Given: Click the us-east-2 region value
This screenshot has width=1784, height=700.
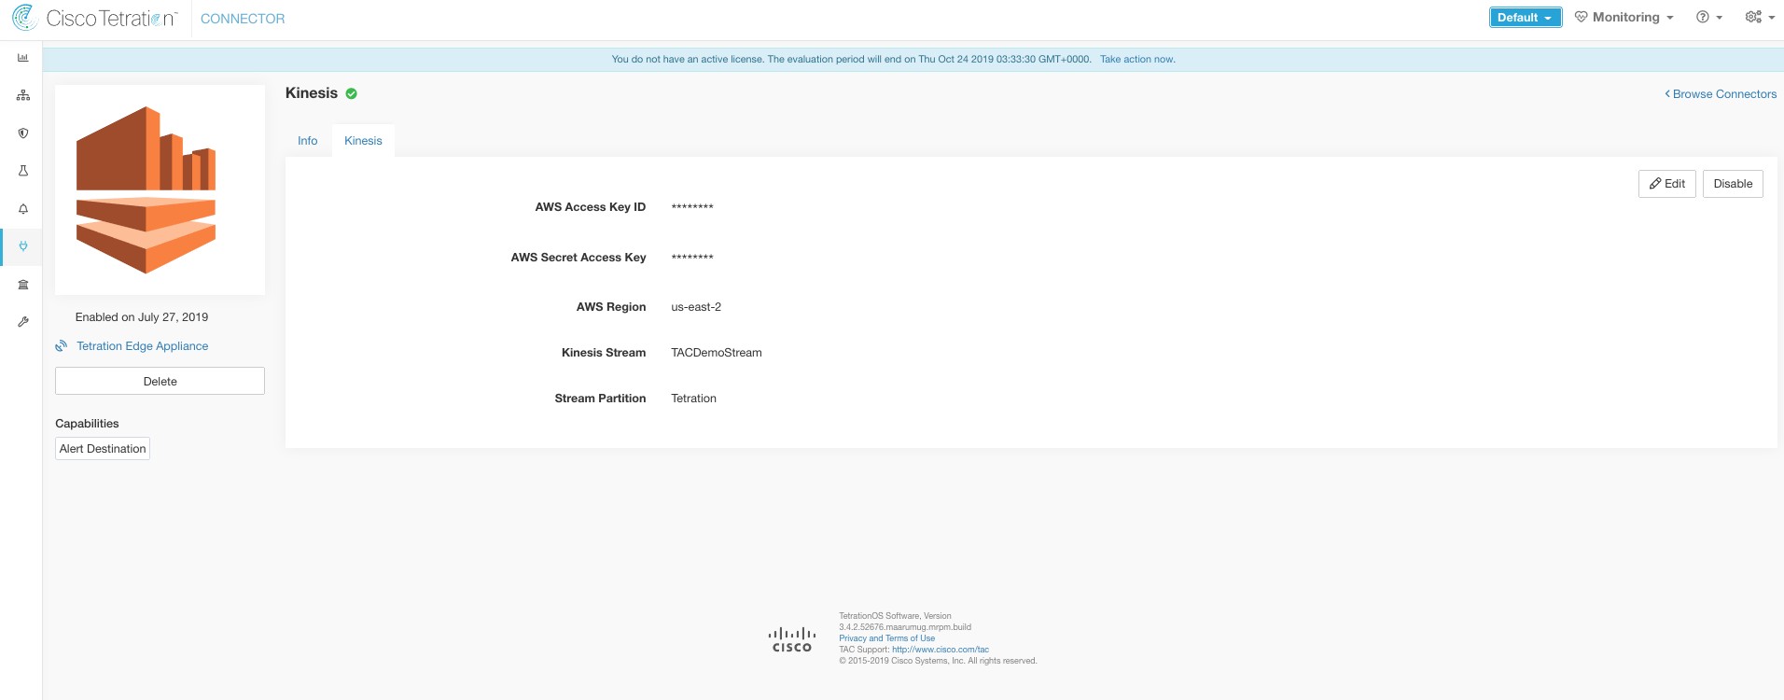Looking at the screenshot, I should [696, 307].
